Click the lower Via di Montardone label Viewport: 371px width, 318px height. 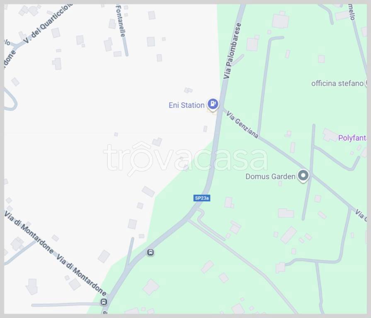click(x=81, y=275)
